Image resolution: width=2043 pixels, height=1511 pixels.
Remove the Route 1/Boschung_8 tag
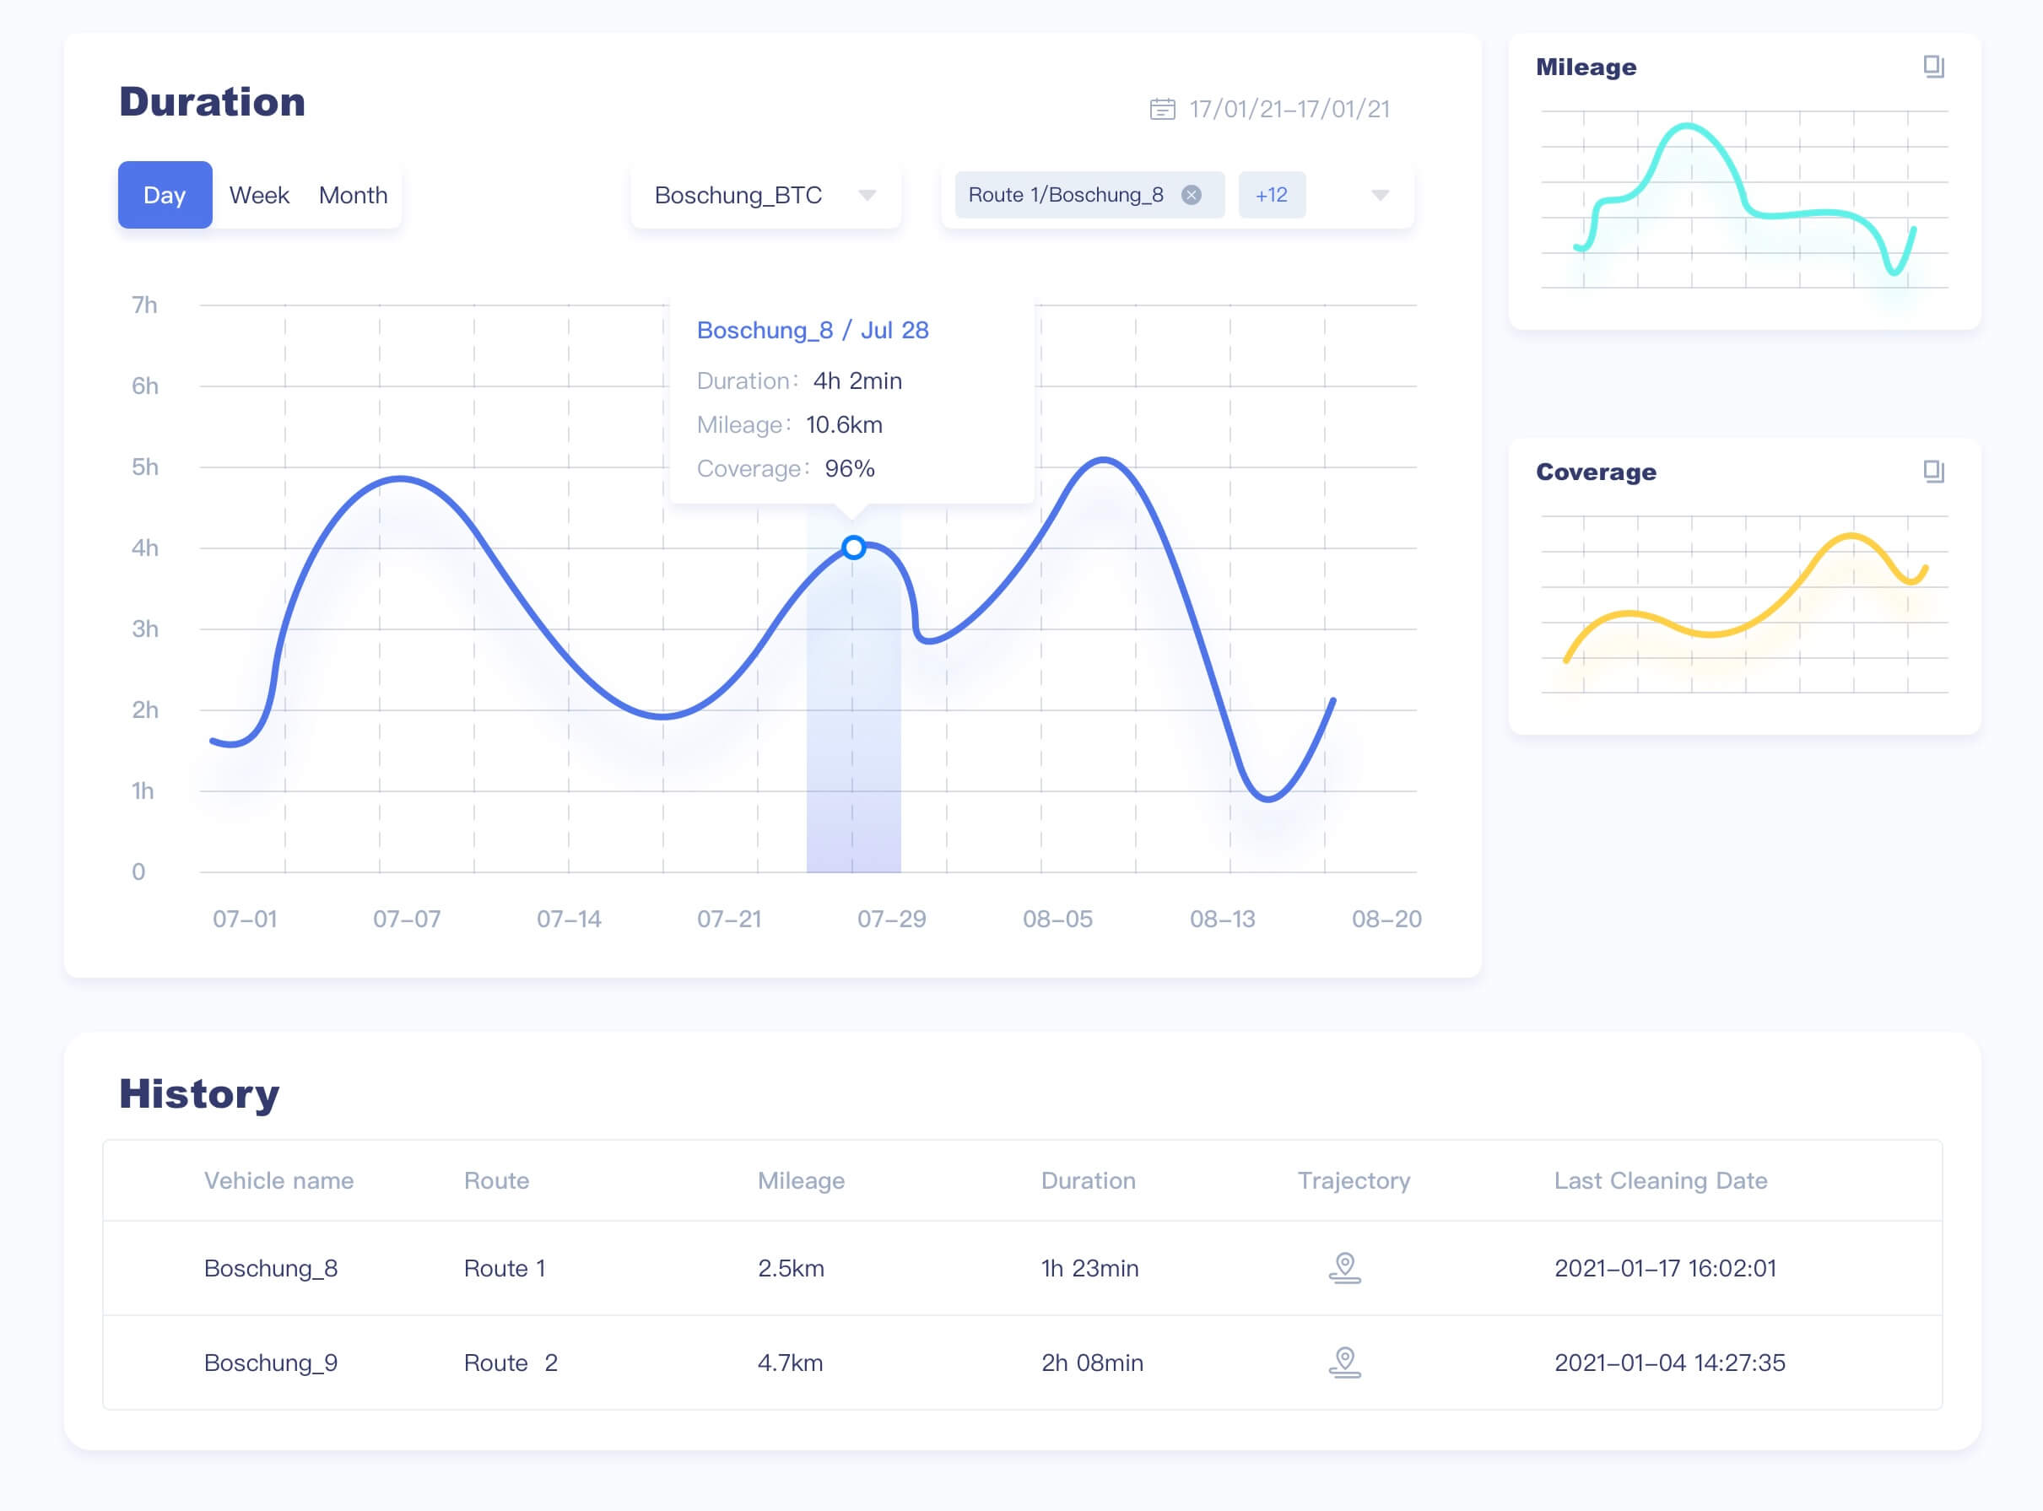(x=1191, y=195)
